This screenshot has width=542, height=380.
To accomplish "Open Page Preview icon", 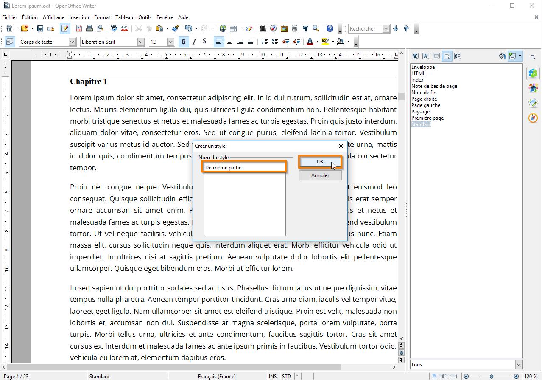I will coord(100,28).
